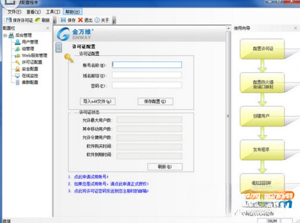
Task: Close the 使用向导 panel
Action: point(296,28)
